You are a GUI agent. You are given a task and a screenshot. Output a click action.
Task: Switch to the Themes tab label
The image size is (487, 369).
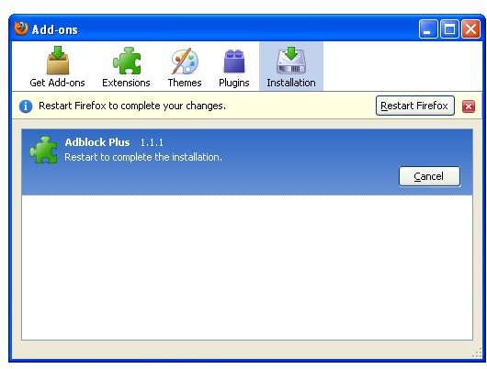pyautogui.click(x=185, y=83)
